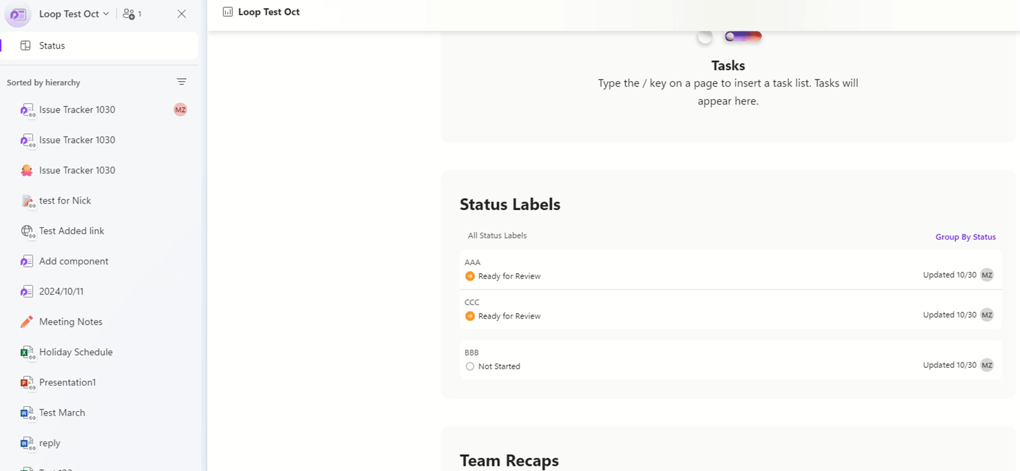1020x471 pixels.
Task: Open the Loop Test Oct workspace dropdown chevron
Action: pyautogui.click(x=106, y=14)
